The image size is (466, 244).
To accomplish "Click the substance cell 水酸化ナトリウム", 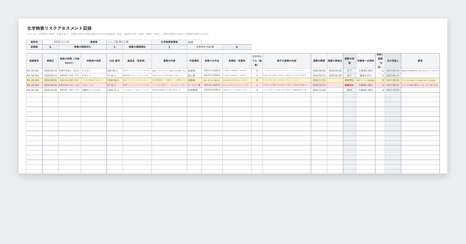I will pos(94,90).
